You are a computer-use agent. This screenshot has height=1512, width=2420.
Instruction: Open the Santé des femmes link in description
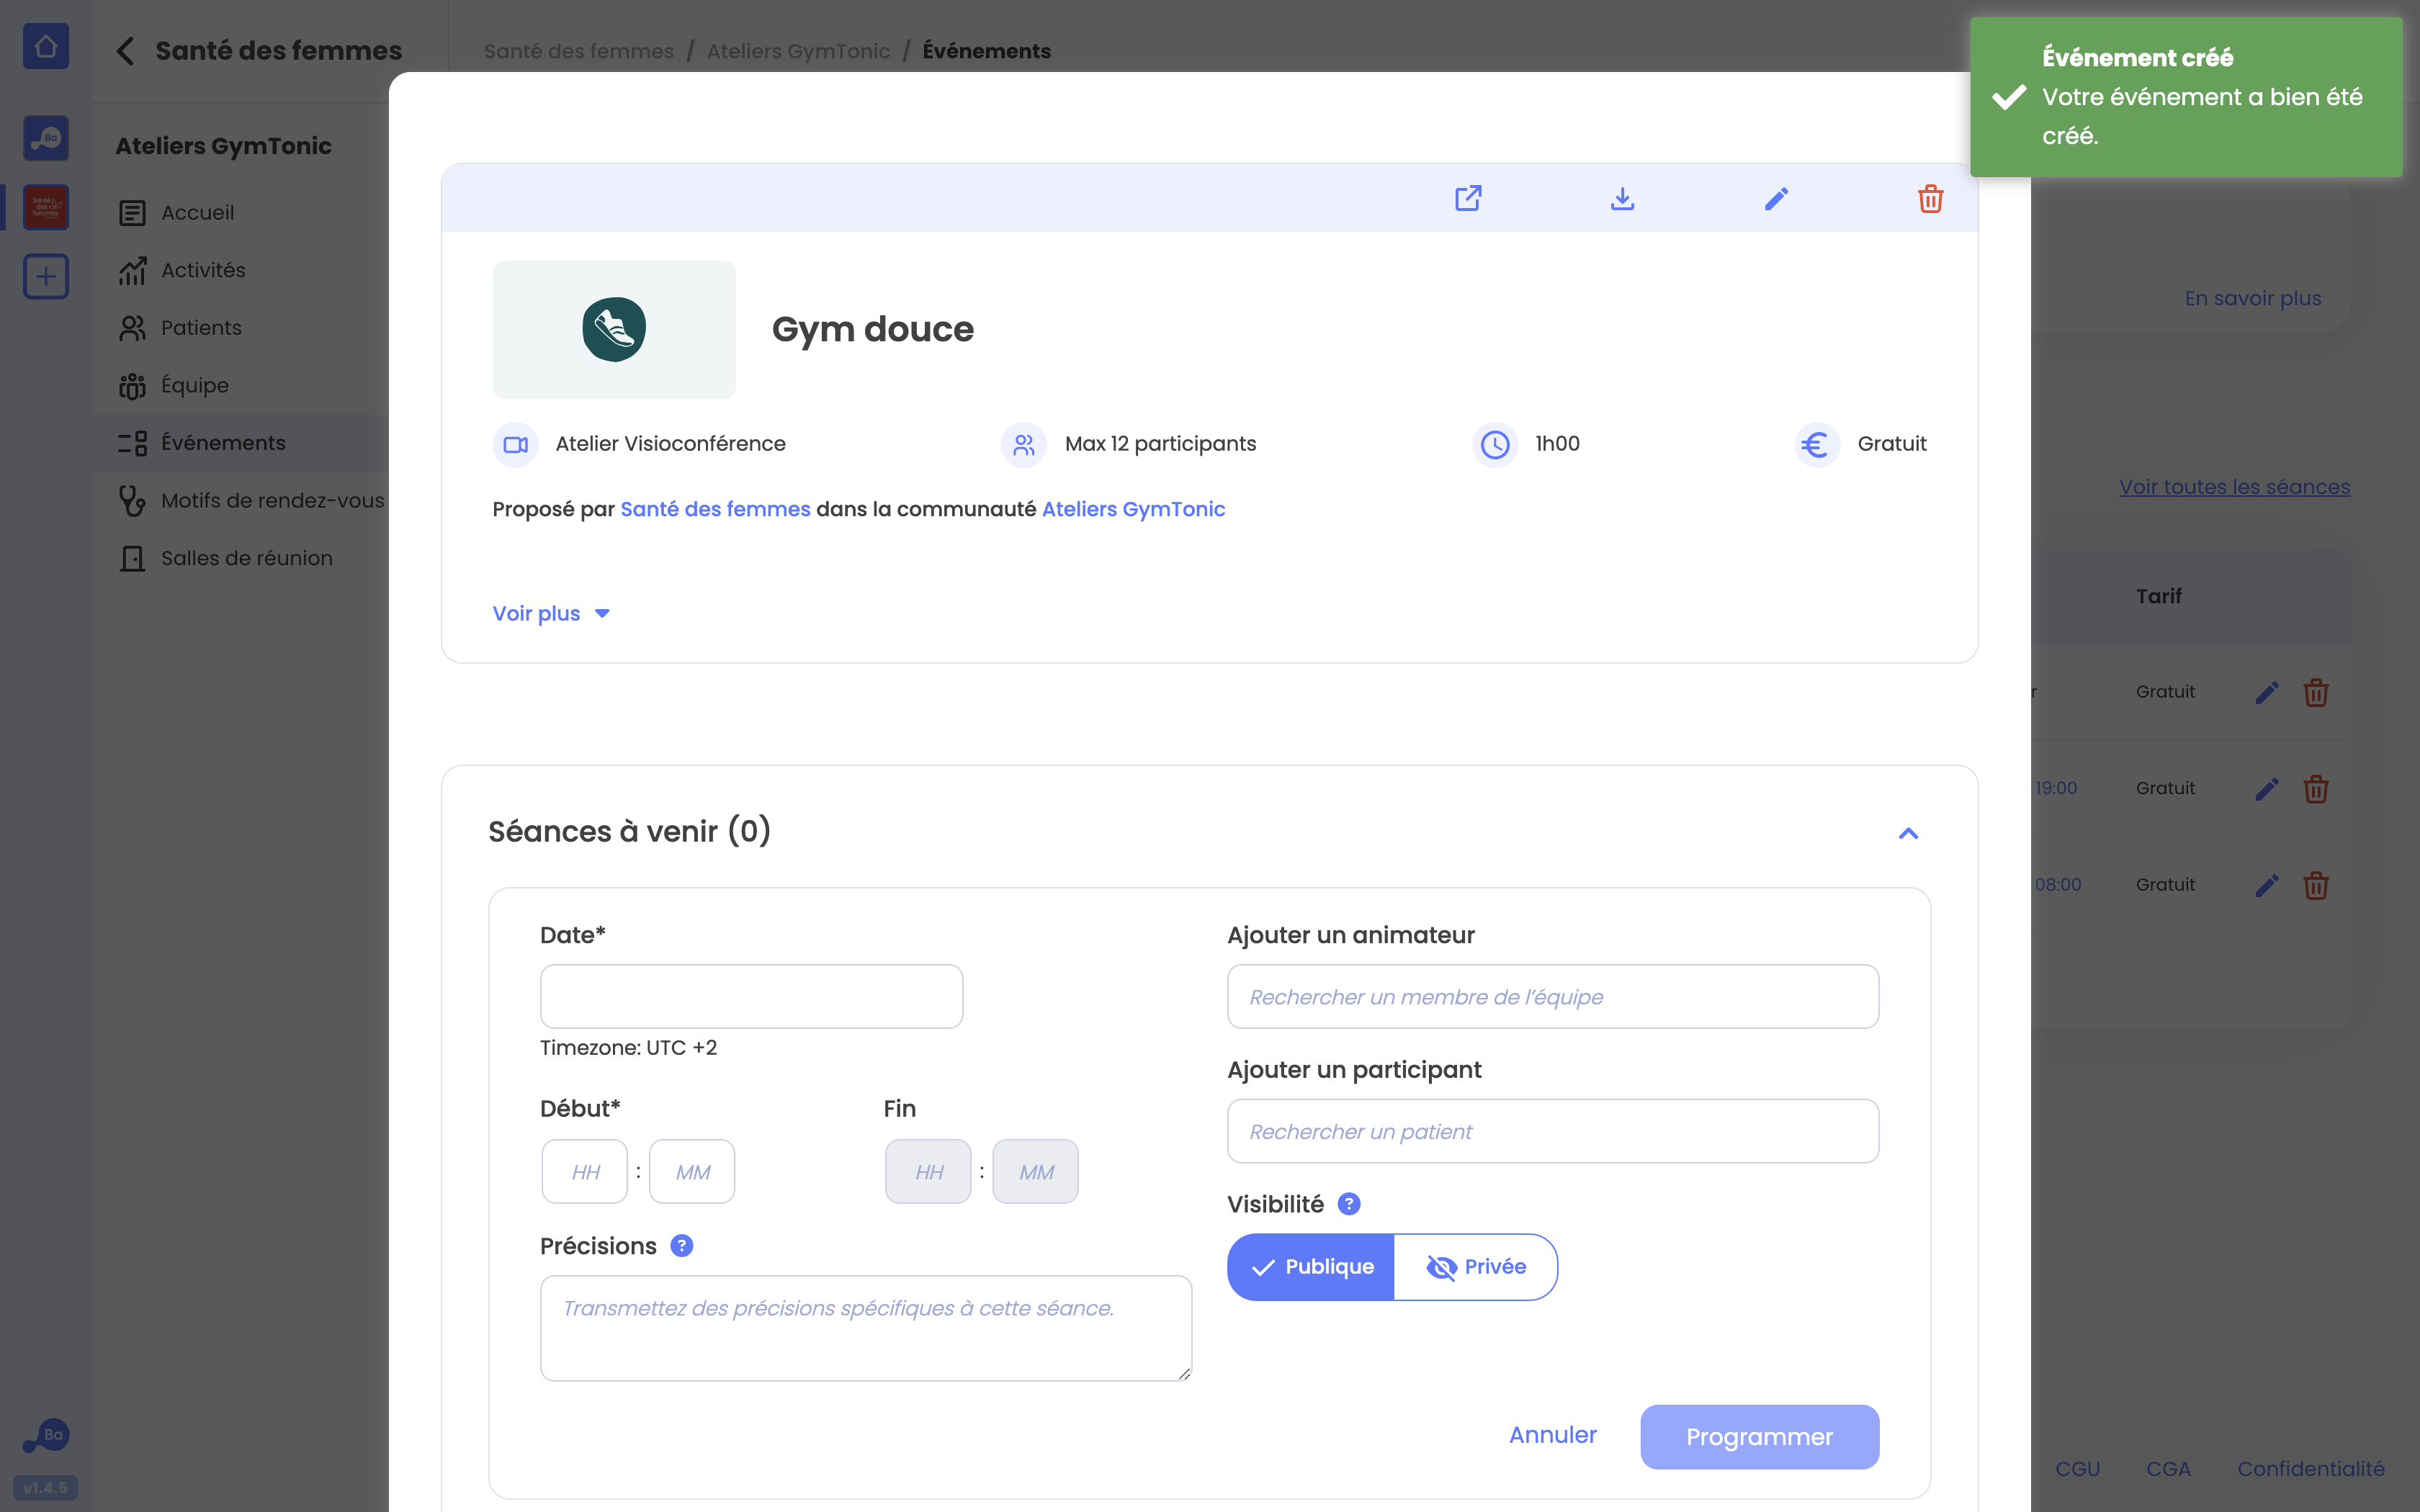(715, 509)
